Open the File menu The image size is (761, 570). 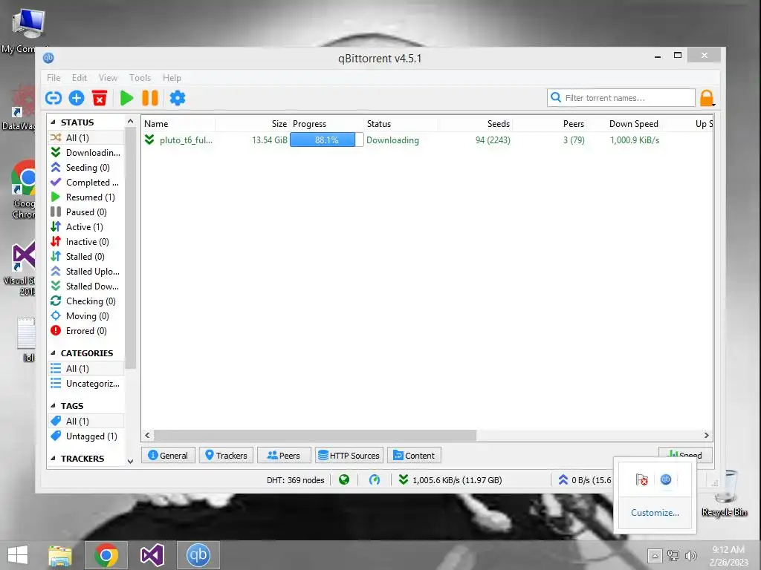(54, 77)
